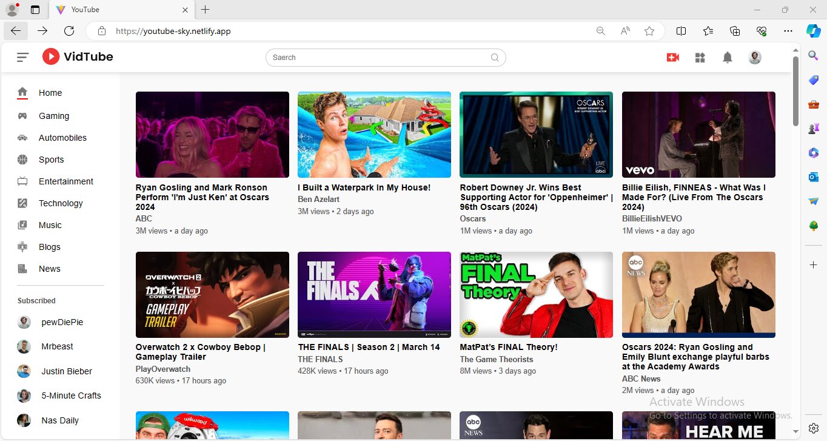827x441 pixels.
Task: Open Edge sidebar Search icon
Action: (814, 55)
